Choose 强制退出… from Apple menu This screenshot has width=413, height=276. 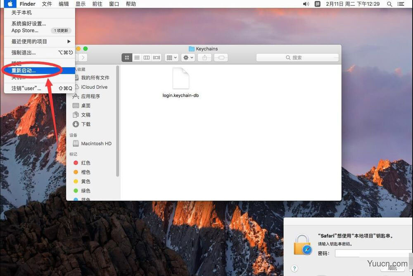point(40,52)
